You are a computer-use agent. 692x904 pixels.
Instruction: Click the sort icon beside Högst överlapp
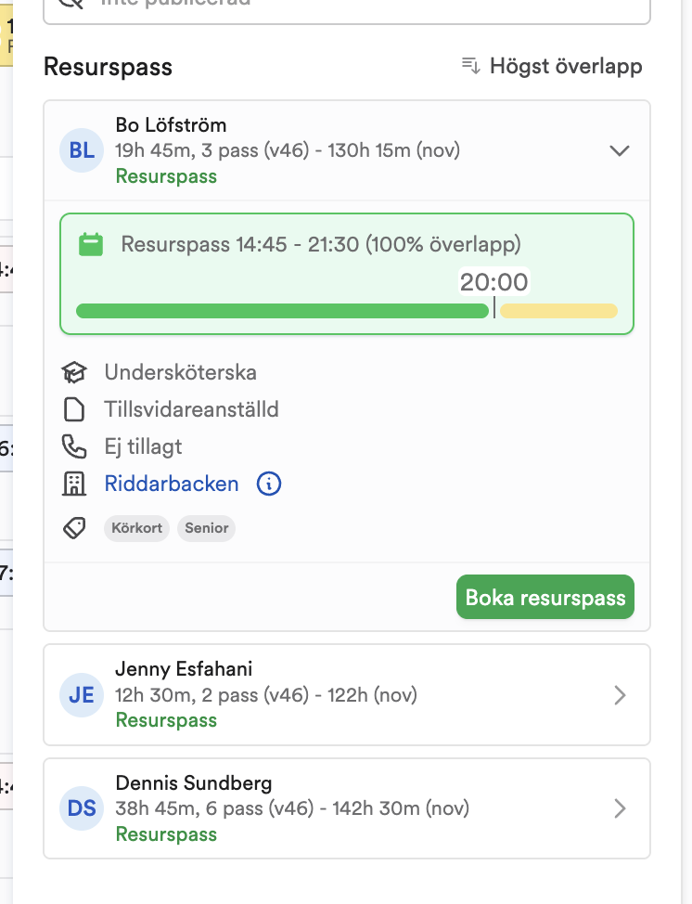pyautogui.click(x=470, y=66)
